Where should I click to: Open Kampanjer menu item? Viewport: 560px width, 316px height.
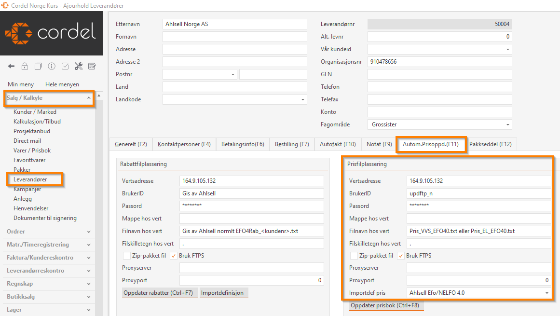pos(27,189)
